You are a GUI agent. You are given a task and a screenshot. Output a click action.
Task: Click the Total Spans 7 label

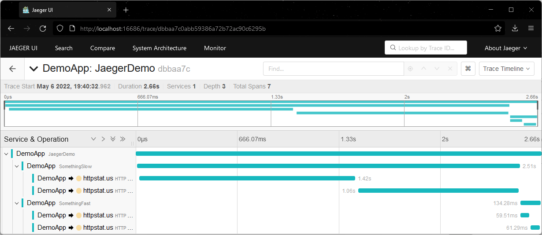click(x=252, y=86)
